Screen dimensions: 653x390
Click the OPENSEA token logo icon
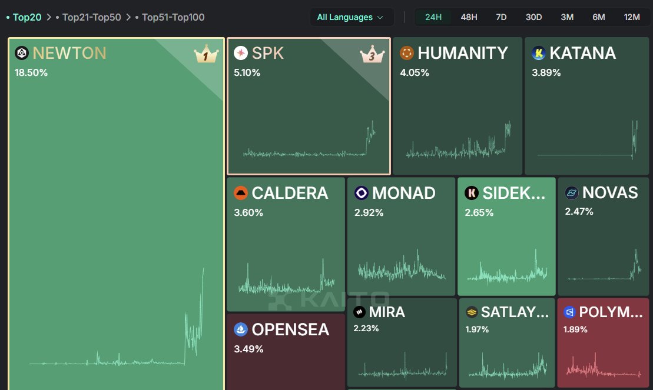pyautogui.click(x=241, y=329)
